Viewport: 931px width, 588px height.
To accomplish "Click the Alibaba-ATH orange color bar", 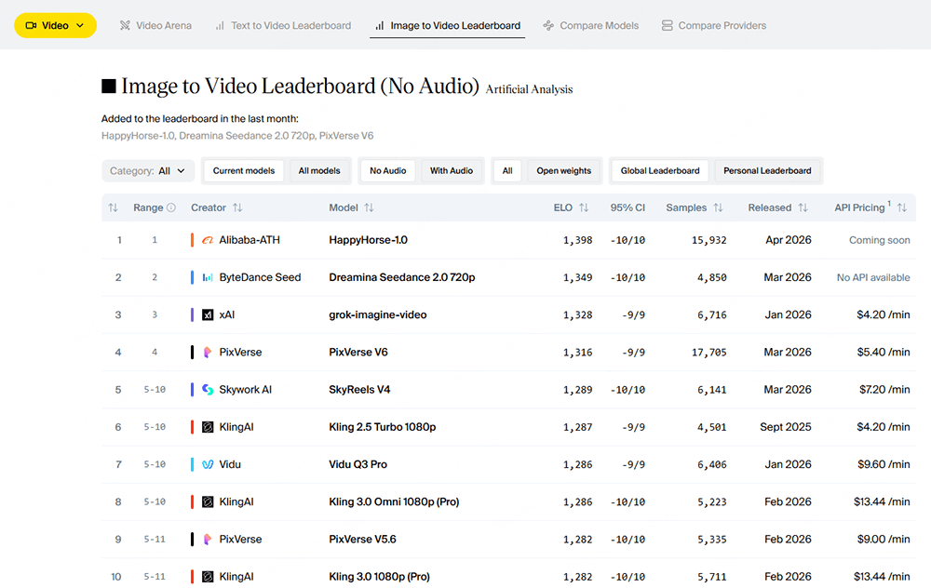I will (x=192, y=240).
